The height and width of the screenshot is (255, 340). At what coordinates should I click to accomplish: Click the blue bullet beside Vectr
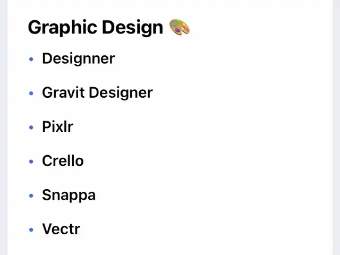31,229
